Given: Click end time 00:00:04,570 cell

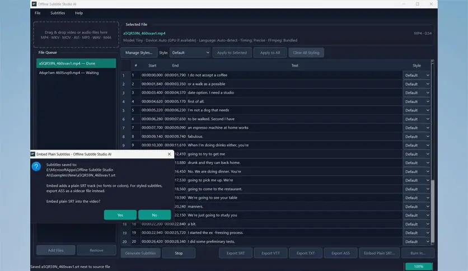Looking at the screenshot, I should point(175,92).
